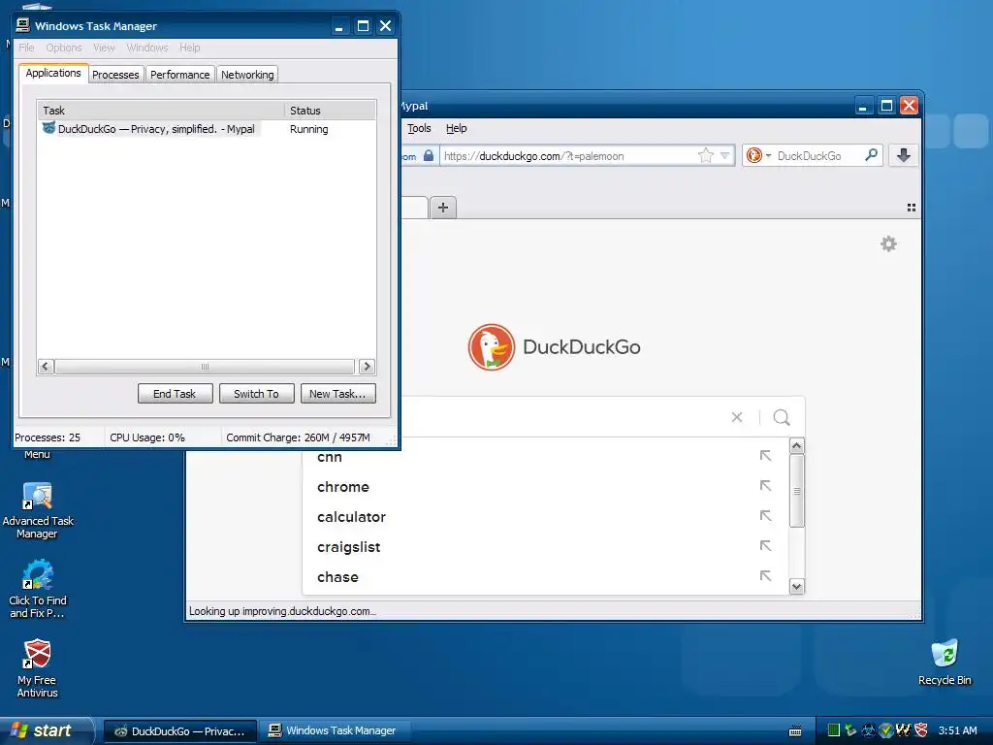Click the fill arrow next to chase

click(x=766, y=576)
